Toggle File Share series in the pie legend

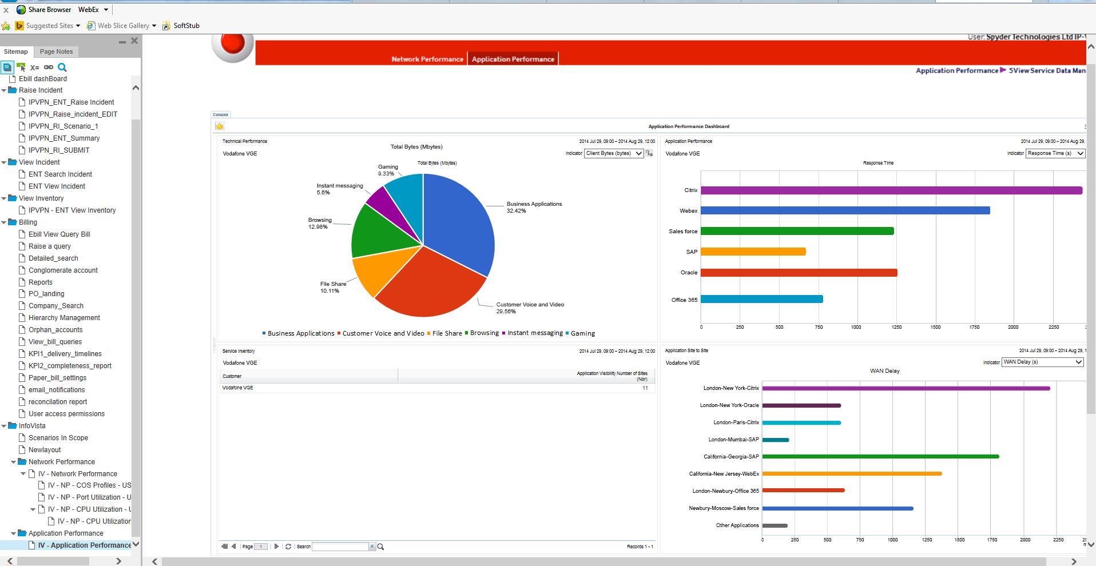446,333
